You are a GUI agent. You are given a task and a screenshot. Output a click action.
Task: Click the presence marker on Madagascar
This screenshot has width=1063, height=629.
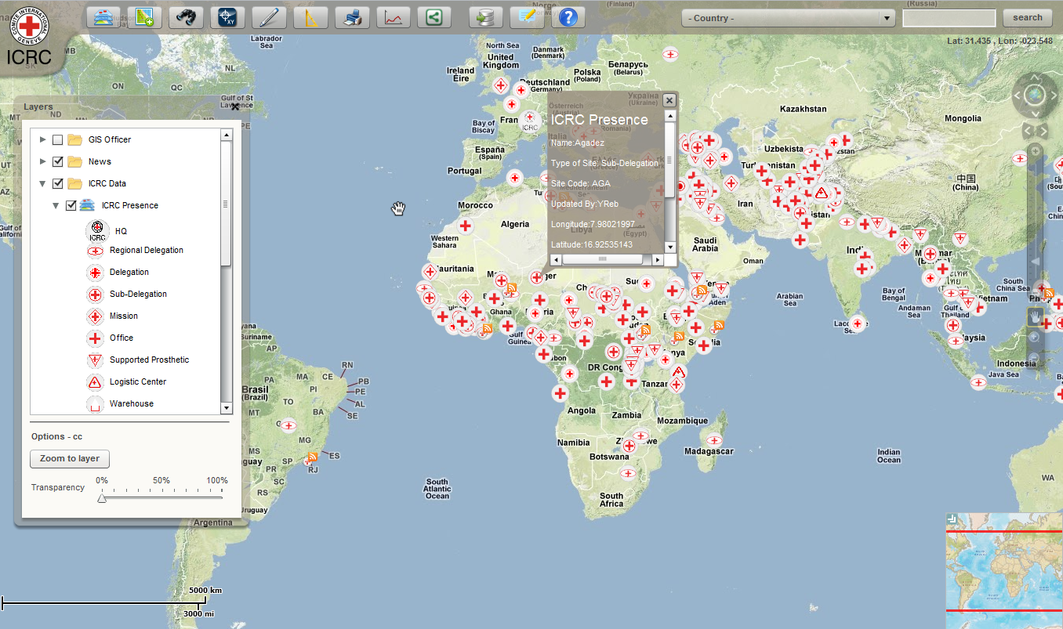coord(713,440)
